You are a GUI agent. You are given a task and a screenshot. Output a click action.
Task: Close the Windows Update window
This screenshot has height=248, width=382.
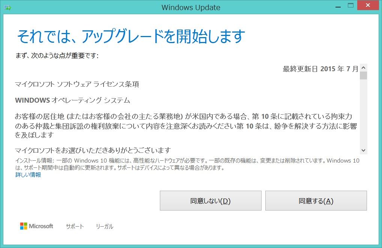(x=368, y=5)
